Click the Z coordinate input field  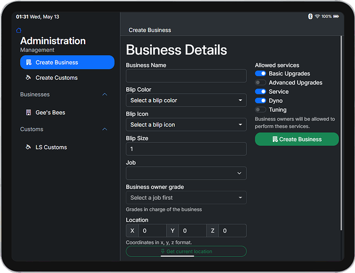coord(233,230)
